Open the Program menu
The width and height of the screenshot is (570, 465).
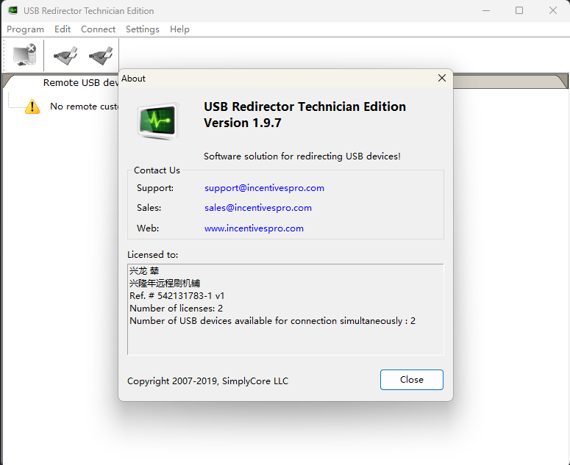tap(25, 29)
